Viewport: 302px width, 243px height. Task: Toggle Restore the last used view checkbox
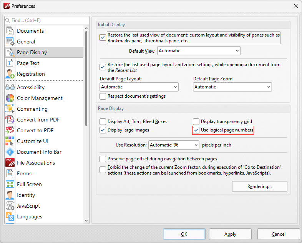[x=103, y=38]
